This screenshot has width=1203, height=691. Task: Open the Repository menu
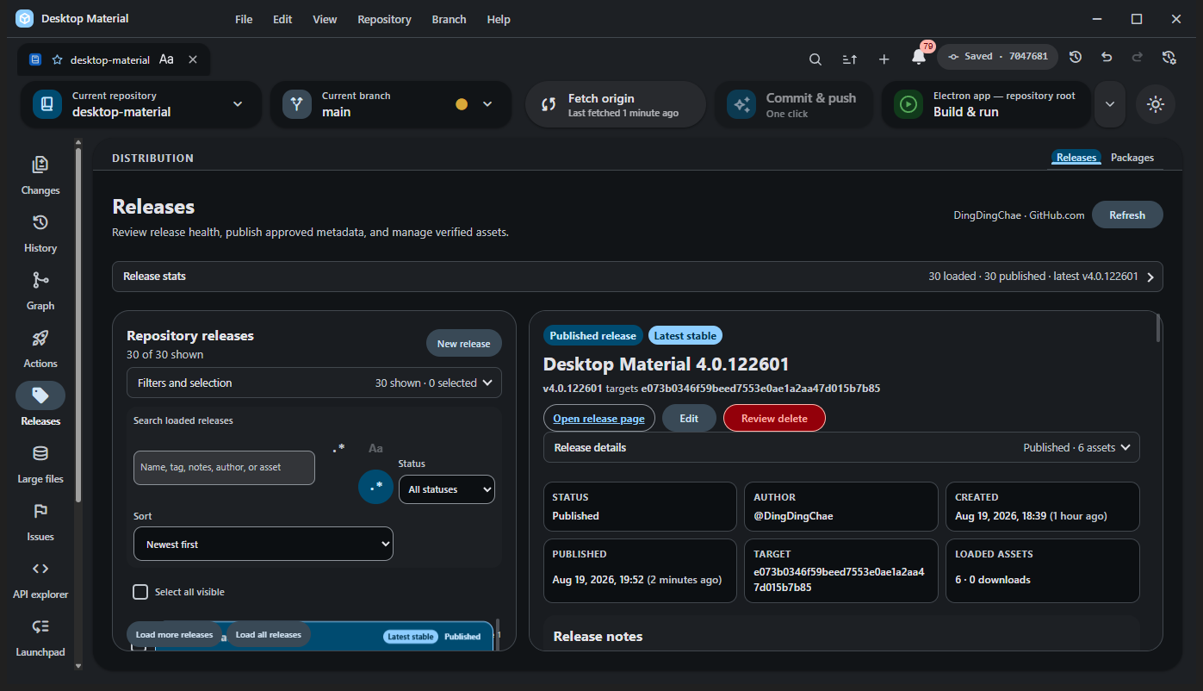(x=384, y=19)
